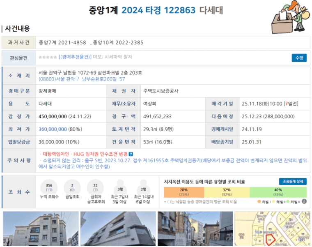Click the green 40% level III bar
This screenshot has width=312, height=247.
pyautogui.click(x=278, y=192)
